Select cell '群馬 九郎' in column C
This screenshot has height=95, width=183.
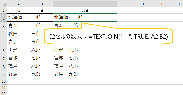[85, 74]
